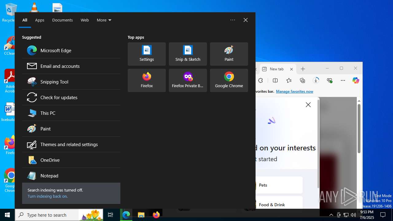Open Copilot icon in Edge toolbar
The height and width of the screenshot is (221, 393).
(356, 80)
